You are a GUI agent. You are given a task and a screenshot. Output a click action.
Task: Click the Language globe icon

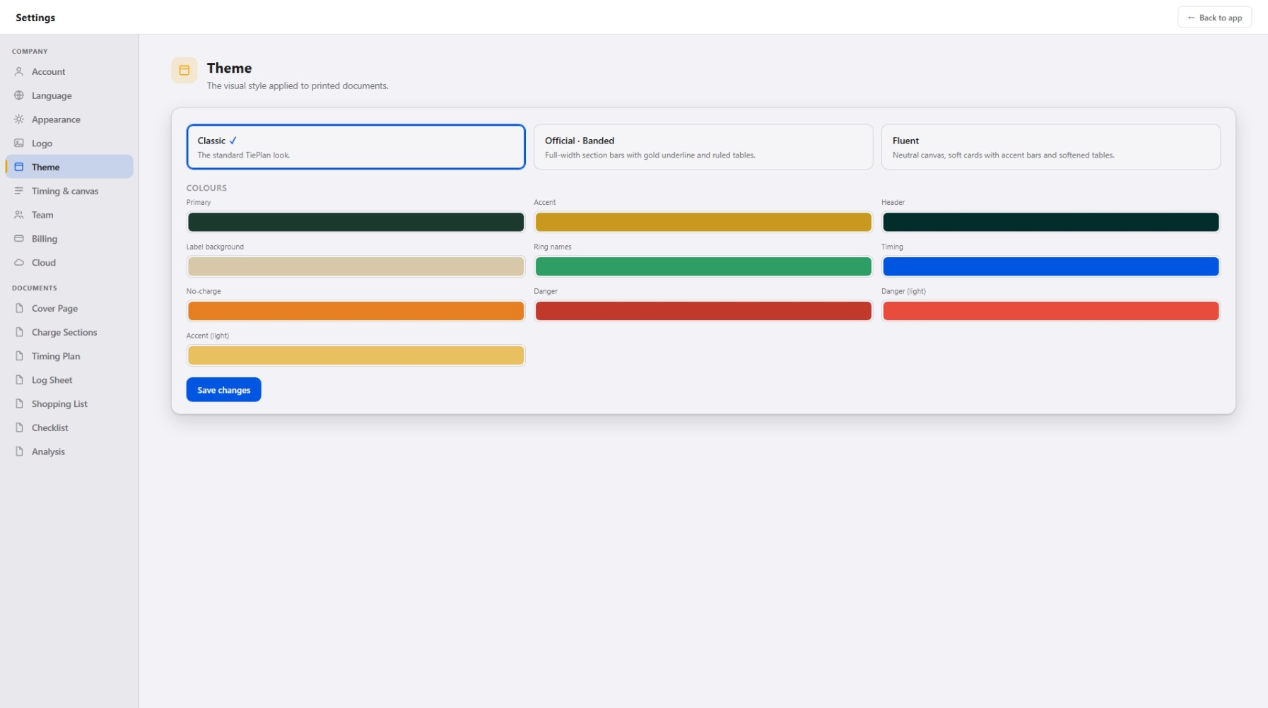click(19, 95)
